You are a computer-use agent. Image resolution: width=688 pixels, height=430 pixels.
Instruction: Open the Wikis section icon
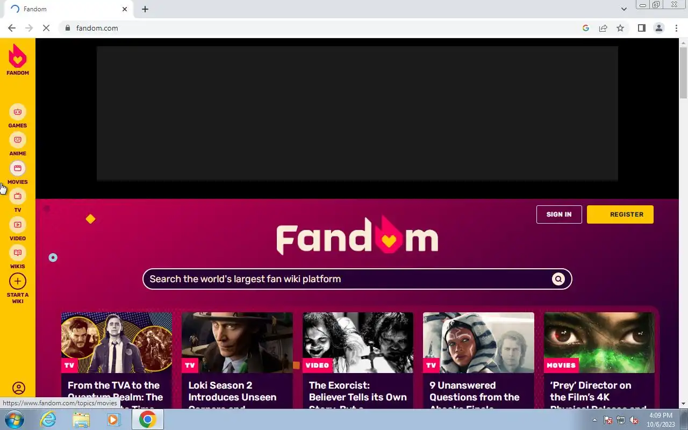click(18, 253)
